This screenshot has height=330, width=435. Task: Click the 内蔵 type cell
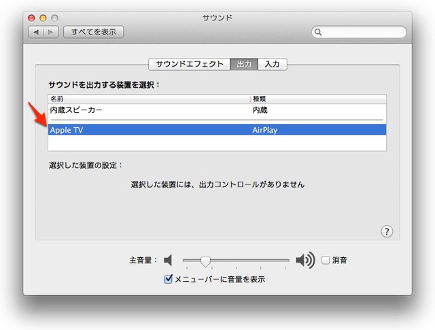(x=260, y=110)
